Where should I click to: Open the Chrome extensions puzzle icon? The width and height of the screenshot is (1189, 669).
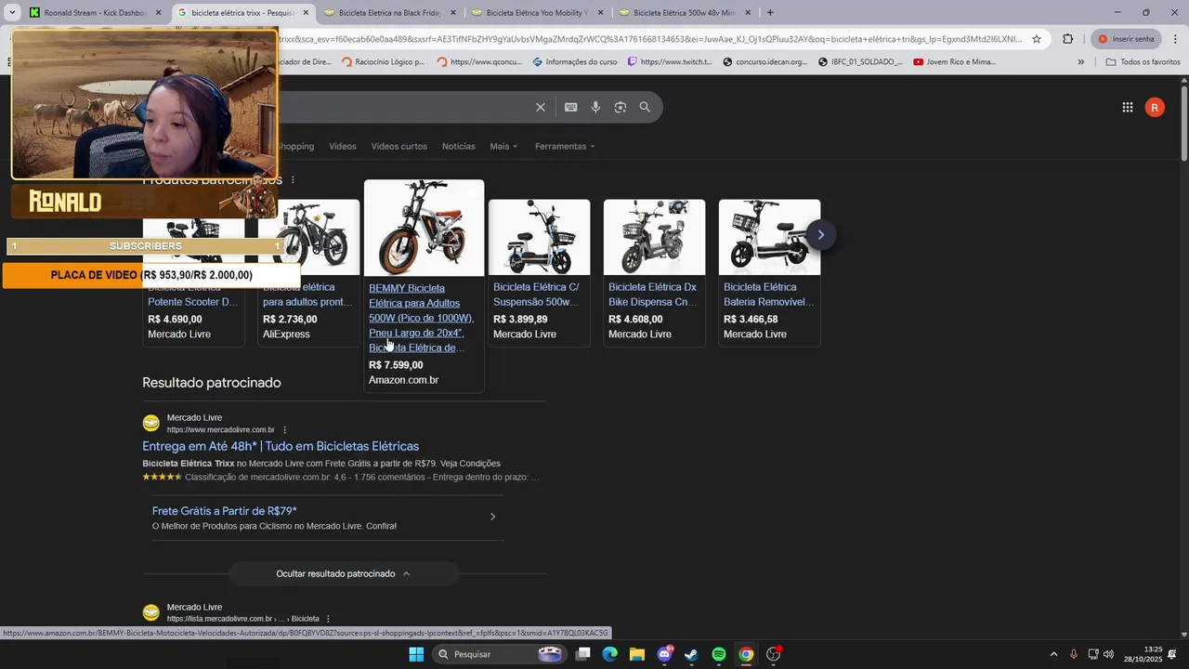1067,39
